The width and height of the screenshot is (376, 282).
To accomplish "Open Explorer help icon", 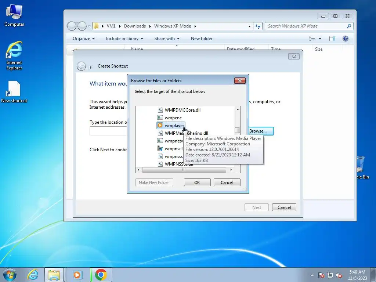I will pyautogui.click(x=345, y=39).
